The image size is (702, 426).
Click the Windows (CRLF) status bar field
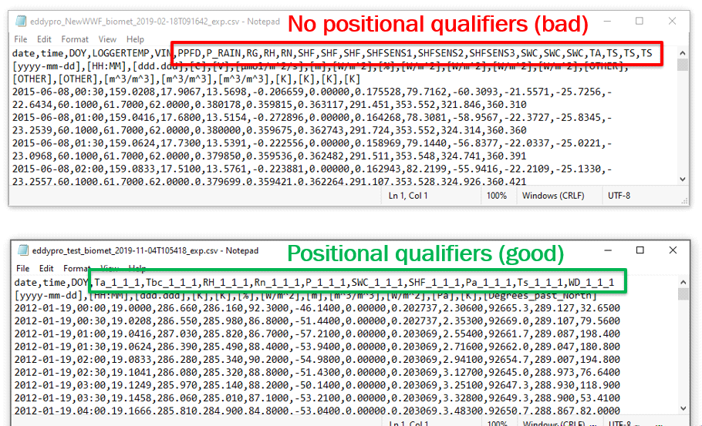coord(550,196)
